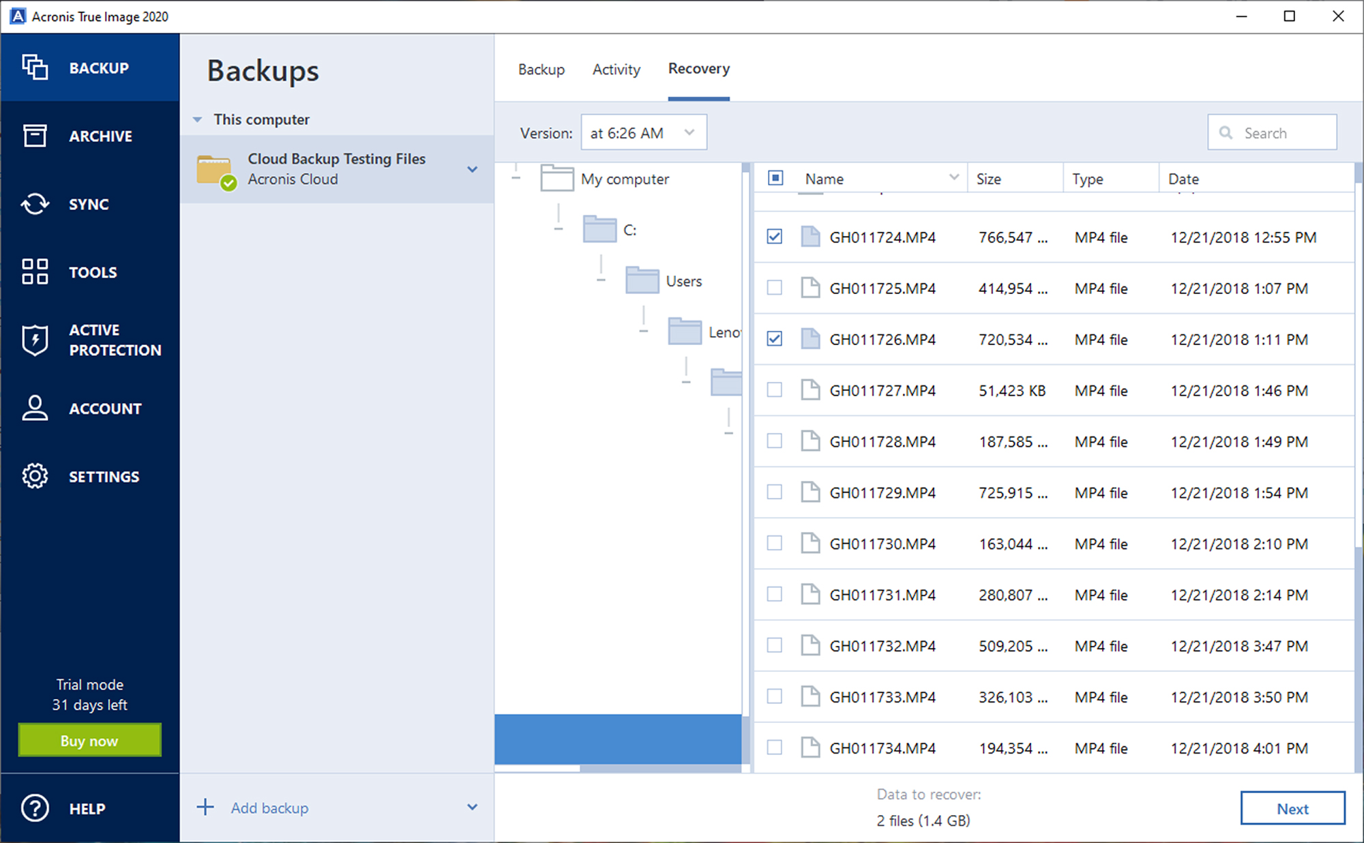Uncheck the GH011724.MP4 checkbox
This screenshot has height=843, width=1364.
(x=774, y=237)
